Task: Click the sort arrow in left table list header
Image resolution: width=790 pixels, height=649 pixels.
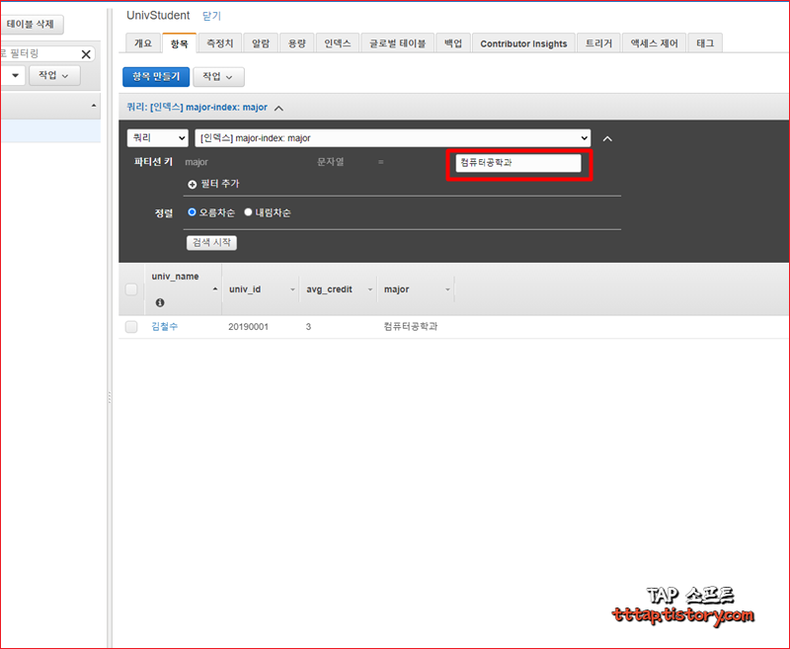Action: [93, 106]
